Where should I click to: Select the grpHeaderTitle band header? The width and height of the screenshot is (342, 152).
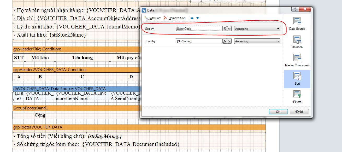(x=76, y=49)
